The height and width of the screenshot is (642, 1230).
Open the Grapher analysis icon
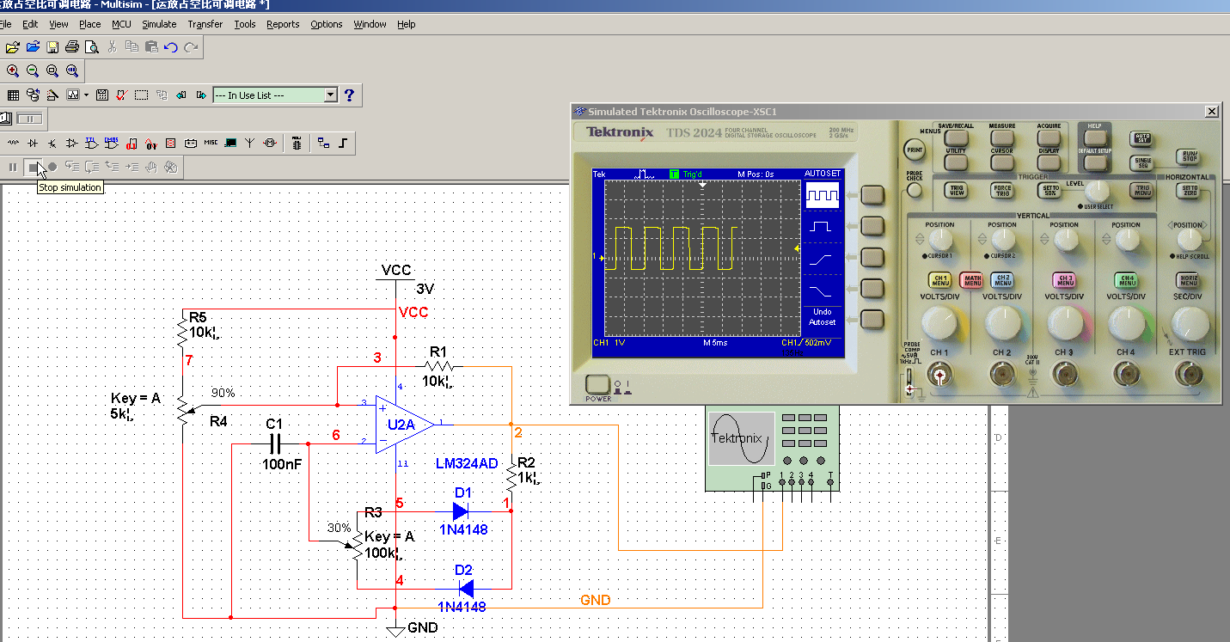(71, 95)
